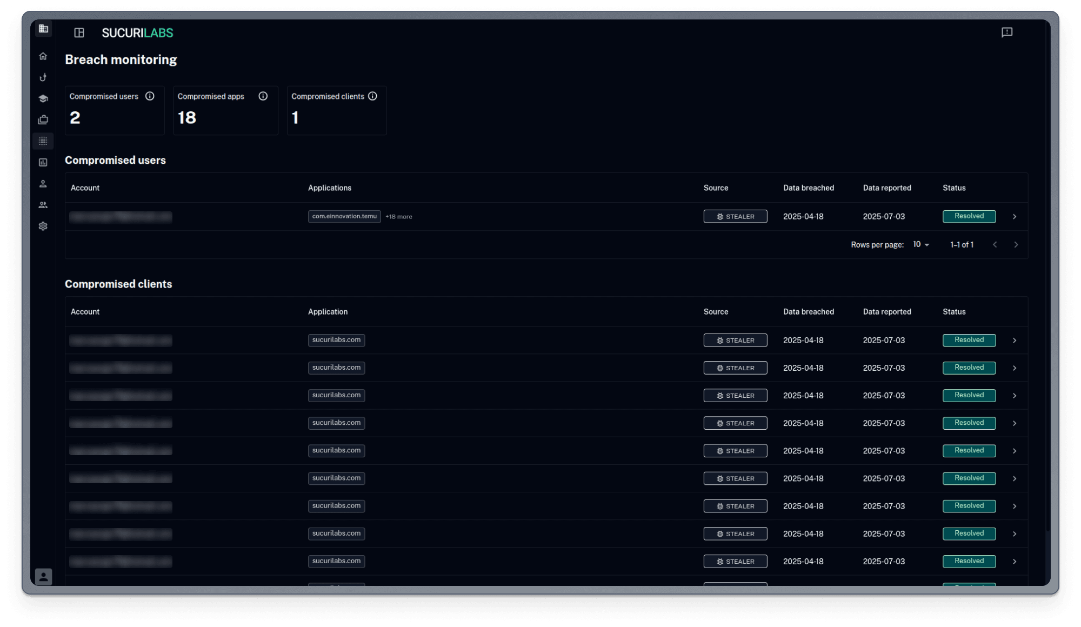The width and height of the screenshot is (1081, 627).
Task: Click sucurilabs.com chip in first clients row
Action: (x=336, y=340)
